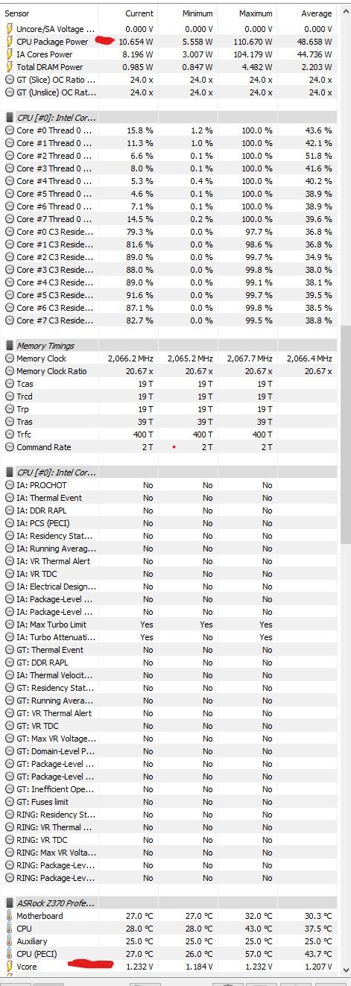Collapse the ASRock Z370 sensor group
Screen dimensions: 351x986
[x=9, y=903]
